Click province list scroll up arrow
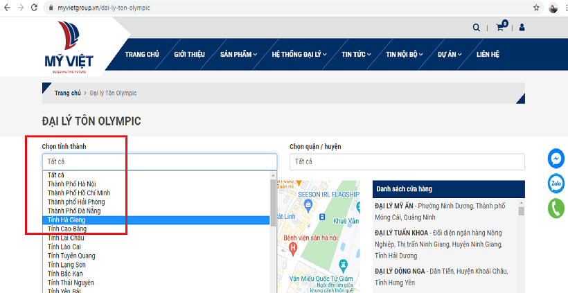Screen dimensions: 568x293 pos(274,175)
